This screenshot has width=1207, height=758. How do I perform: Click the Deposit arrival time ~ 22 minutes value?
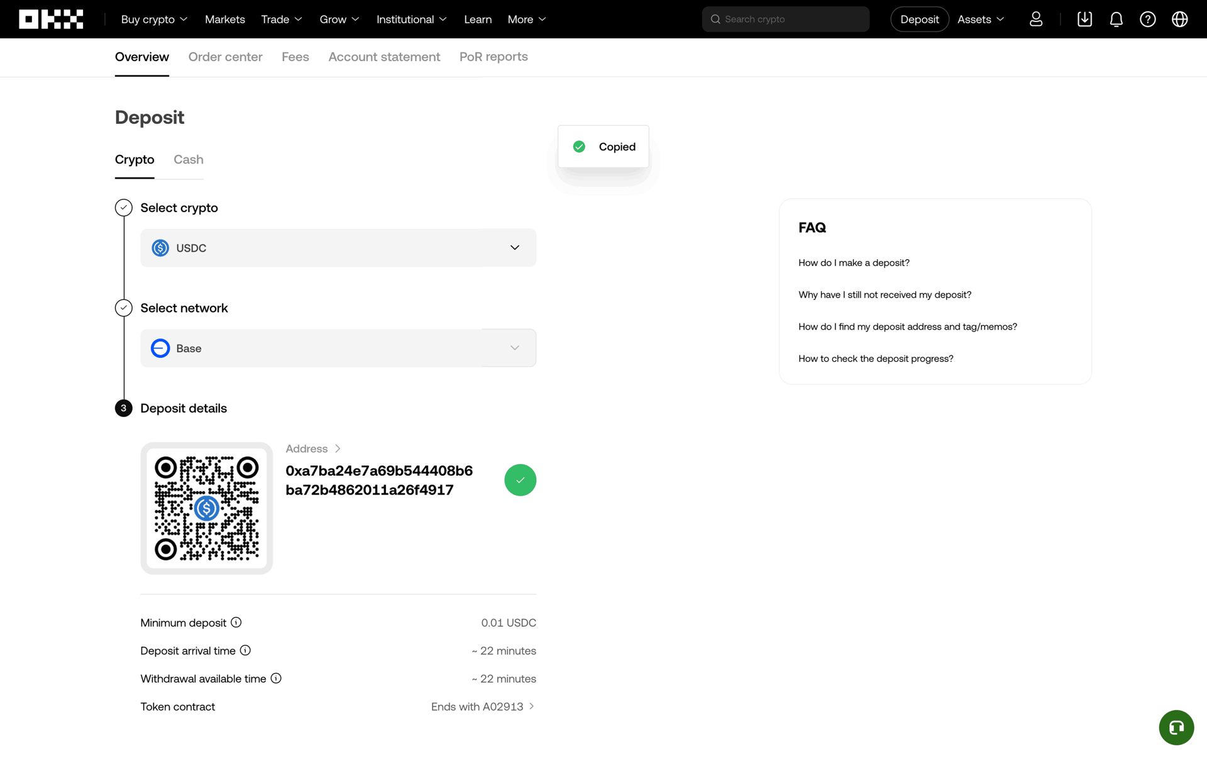point(504,650)
